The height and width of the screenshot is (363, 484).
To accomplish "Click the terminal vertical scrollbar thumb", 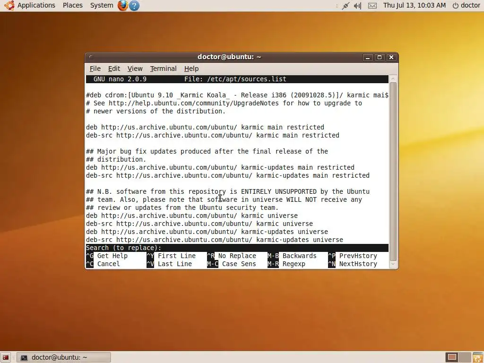I will 393,171.
